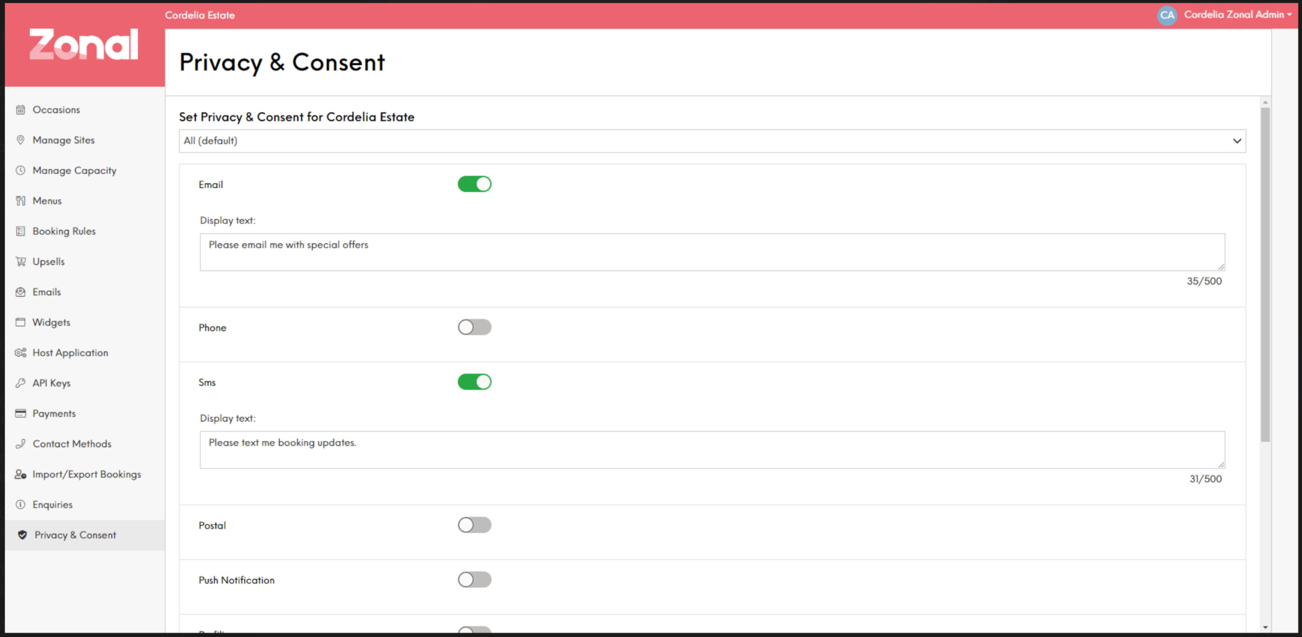
Task: Click the Email textarea resize handle
Action: click(1221, 266)
